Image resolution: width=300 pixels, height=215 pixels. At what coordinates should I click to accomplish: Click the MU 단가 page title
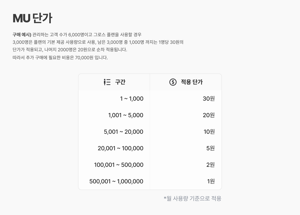pos(32,18)
